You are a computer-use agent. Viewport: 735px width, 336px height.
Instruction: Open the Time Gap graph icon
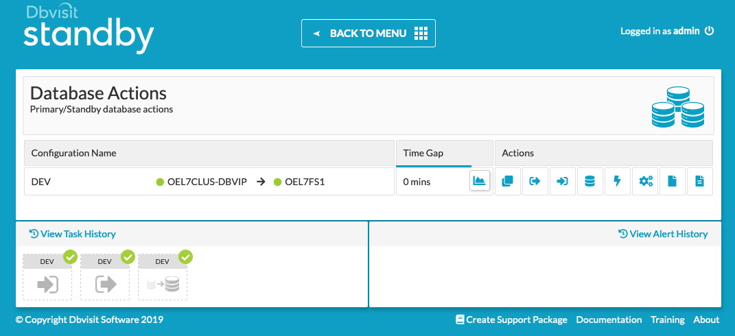coord(480,181)
